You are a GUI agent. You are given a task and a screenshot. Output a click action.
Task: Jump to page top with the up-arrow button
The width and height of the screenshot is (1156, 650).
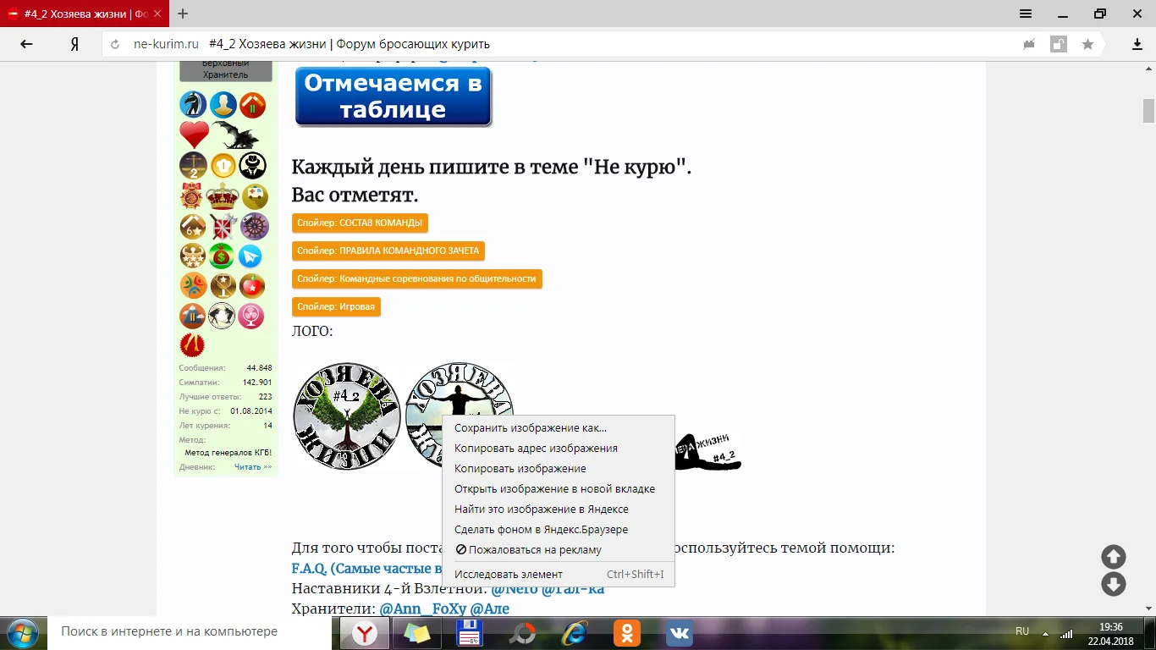tap(1114, 557)
